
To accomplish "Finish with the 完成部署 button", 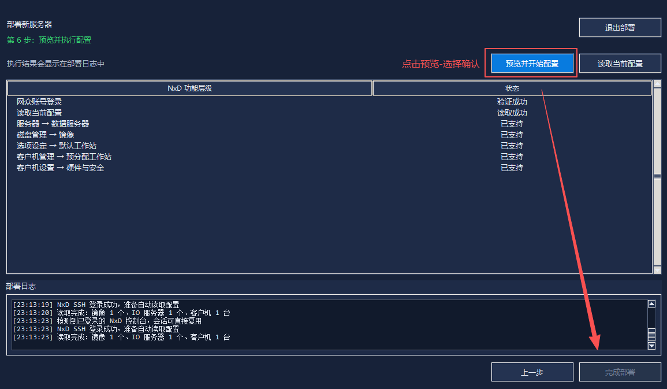I will click(x=620, y=372).
